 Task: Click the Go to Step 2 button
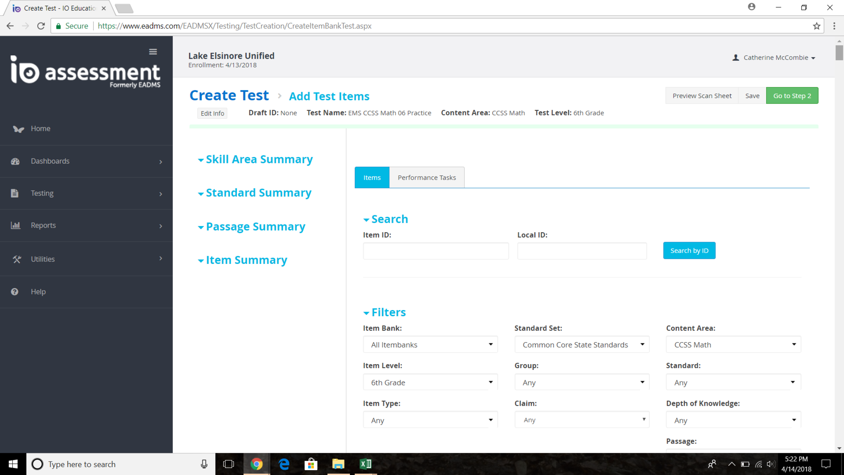tap(792, 96)
